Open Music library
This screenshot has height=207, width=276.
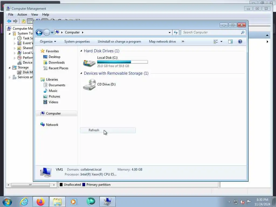coord(53,91)
